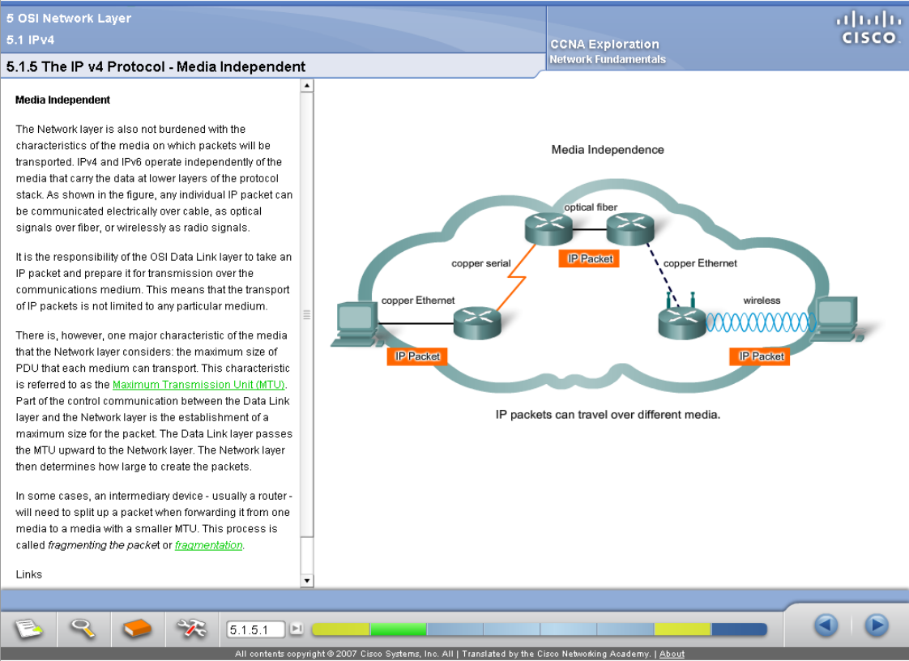
Task: Click the 'Media Independent' bold heading
Action: click(x=62, y=100)
